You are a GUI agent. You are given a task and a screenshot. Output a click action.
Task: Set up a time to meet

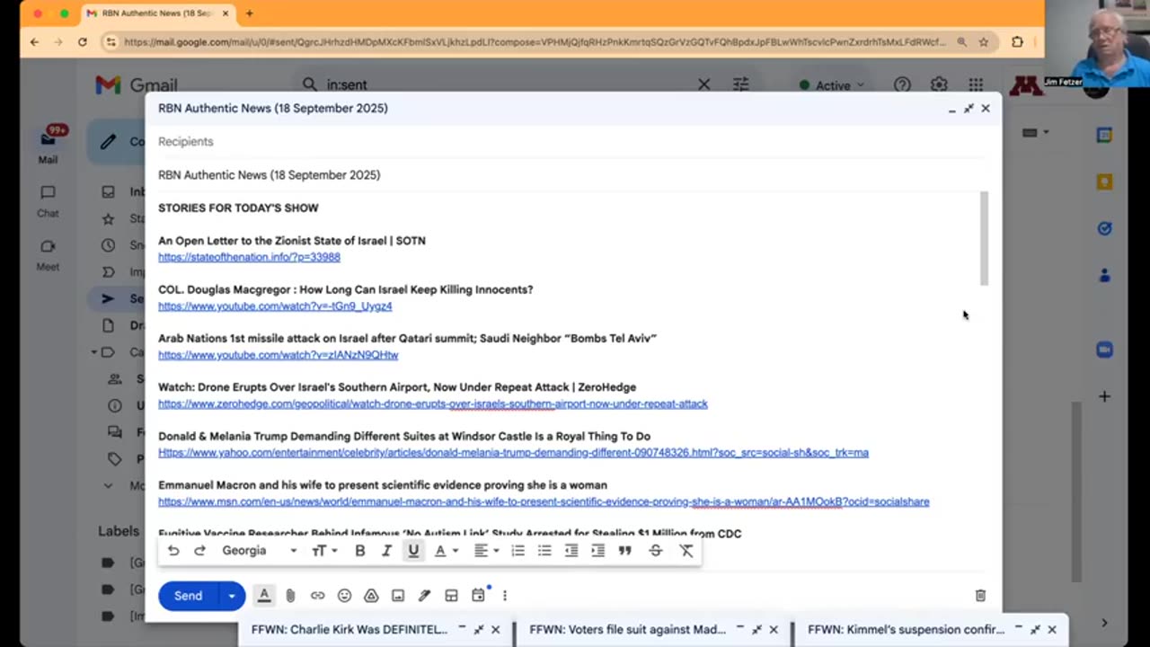pos(479,595)
